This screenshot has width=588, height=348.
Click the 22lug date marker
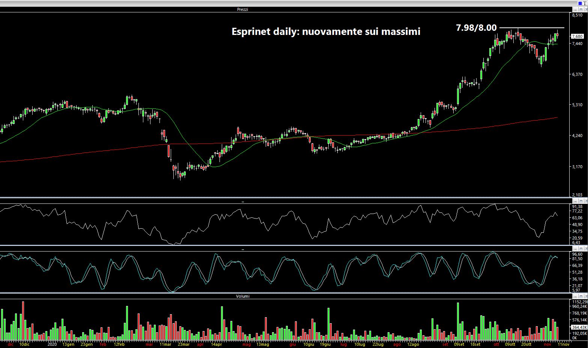point(378,344)
